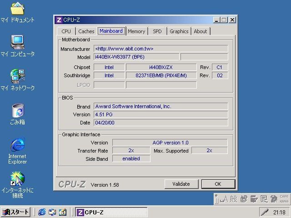Select the Recycle Bin desktop icon
Screen dimensions: 291x218
coord(17,110)
